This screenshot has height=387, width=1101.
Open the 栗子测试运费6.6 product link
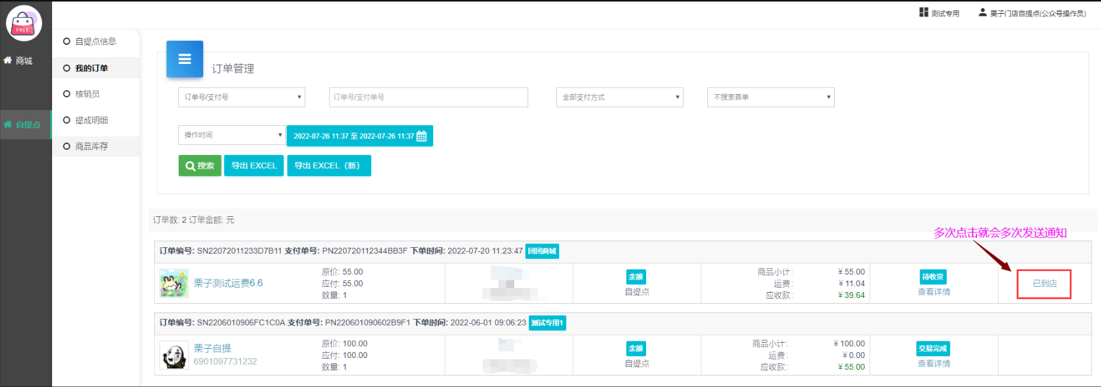coord(228,283)
